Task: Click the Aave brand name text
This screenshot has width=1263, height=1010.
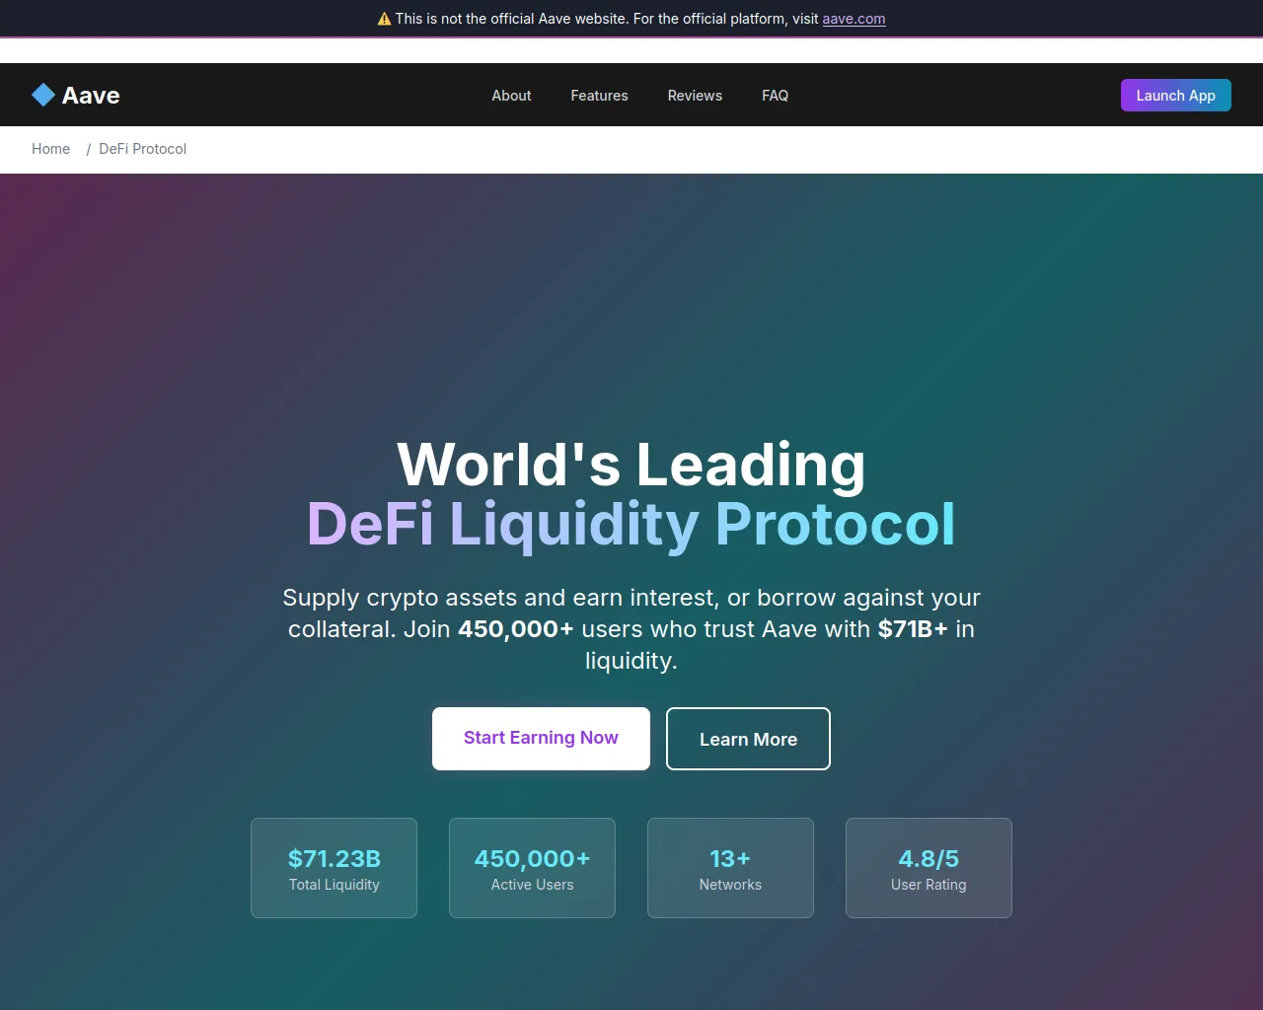Action: pyautogui.click(x=91, y=96)
